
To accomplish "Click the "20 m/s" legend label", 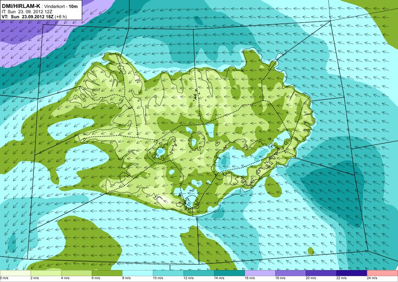I will [311, 278].
